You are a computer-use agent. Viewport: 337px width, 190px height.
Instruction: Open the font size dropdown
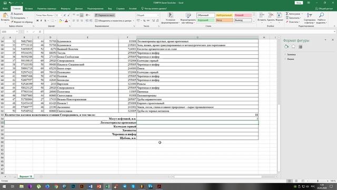coord(61,15)
